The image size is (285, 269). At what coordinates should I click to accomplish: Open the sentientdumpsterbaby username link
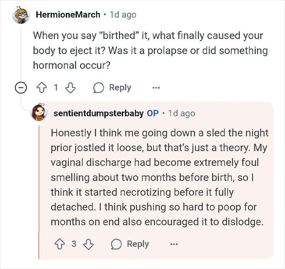(x=98, y=113)
